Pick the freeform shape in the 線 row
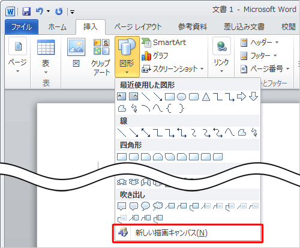 242,133
